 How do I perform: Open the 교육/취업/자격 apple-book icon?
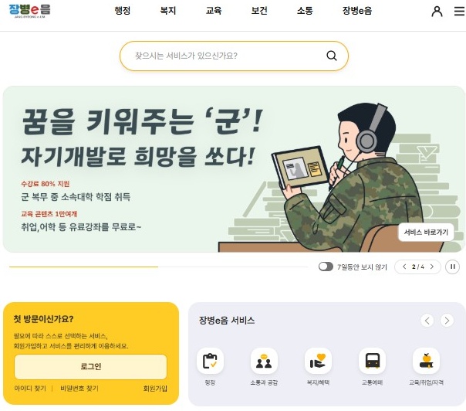point(426,361)
